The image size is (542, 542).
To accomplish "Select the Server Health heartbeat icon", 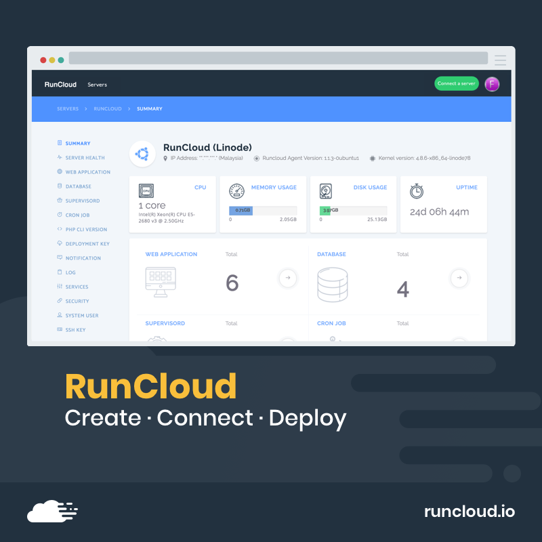I will [x=60, y=157].
